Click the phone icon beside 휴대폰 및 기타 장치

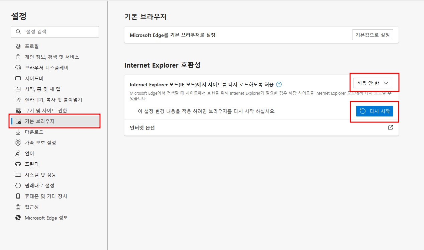(18, 196)
